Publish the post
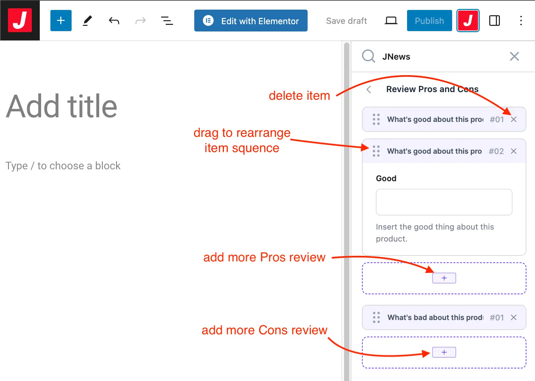The width and height of the screenshot is (535, 381). (x=429, y=21)
